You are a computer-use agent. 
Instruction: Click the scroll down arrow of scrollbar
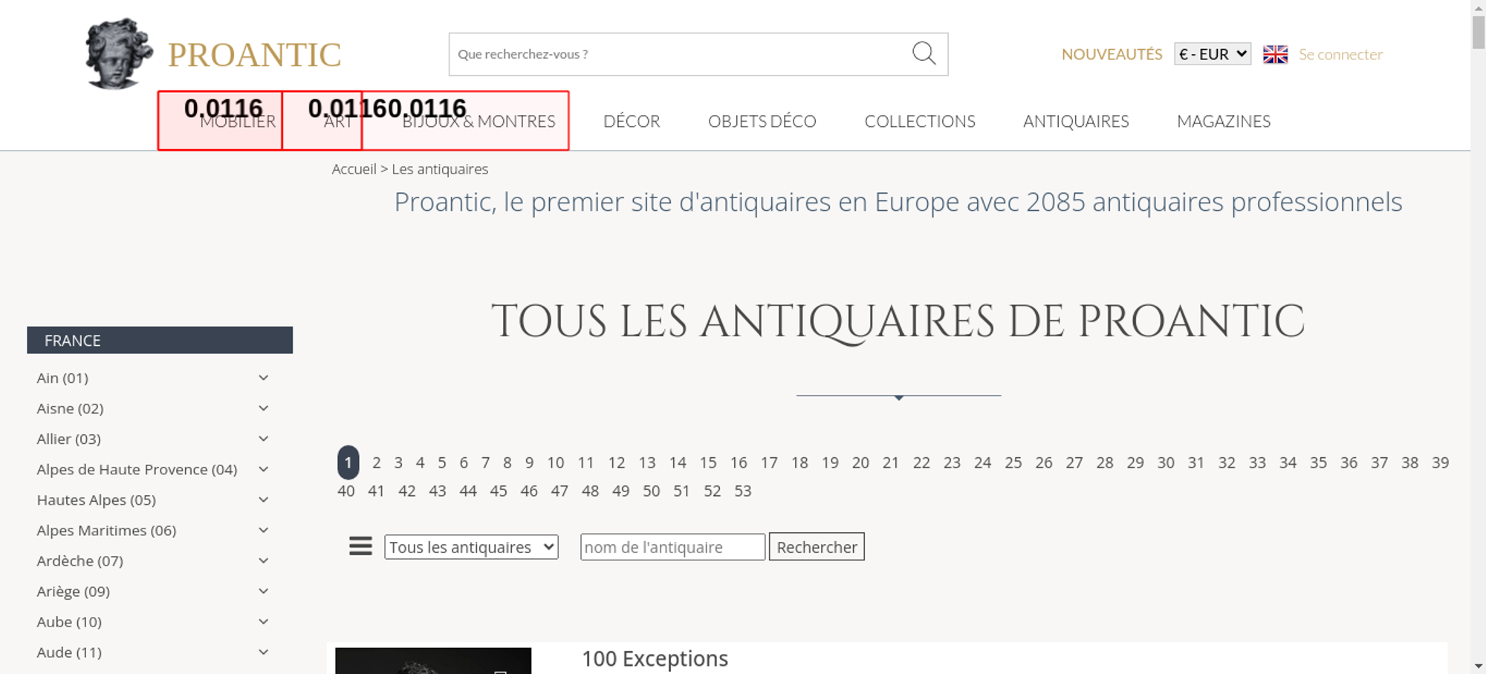point(1478,666)
